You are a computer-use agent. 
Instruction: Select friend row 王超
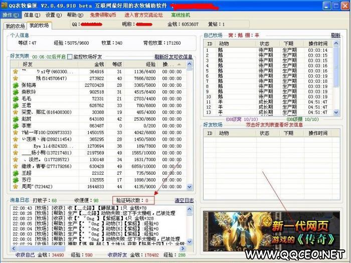(98, 173)
